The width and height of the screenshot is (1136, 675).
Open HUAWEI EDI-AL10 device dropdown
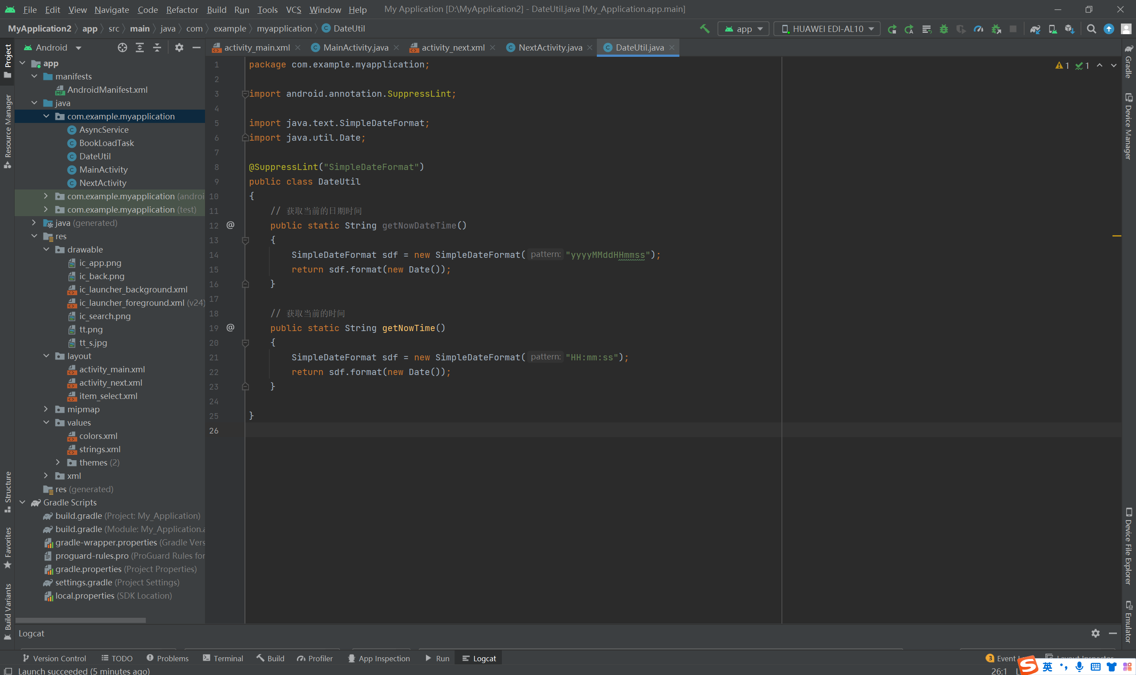[x=827, y=29]
